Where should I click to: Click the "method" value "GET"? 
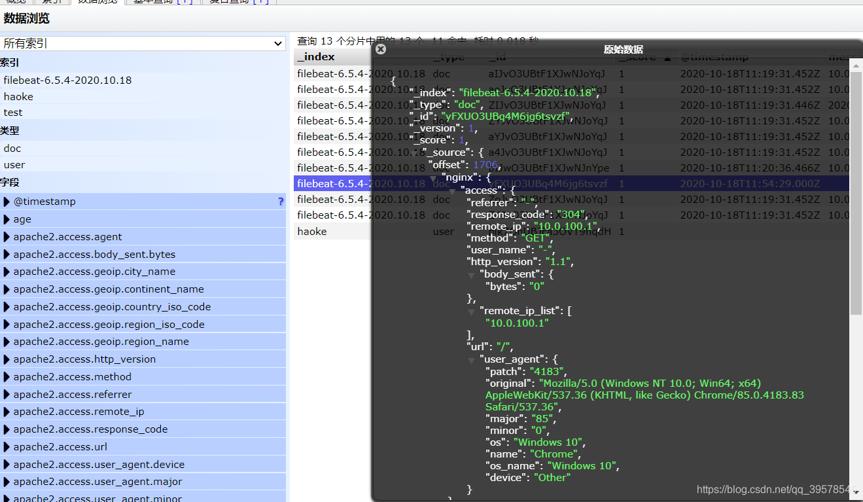tap(537, 238)
